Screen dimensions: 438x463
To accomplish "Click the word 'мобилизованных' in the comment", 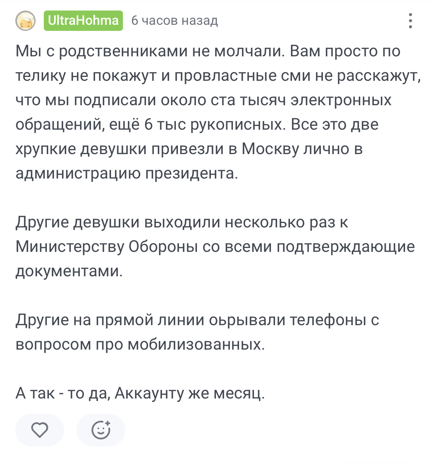I will [x=196, y=345].
